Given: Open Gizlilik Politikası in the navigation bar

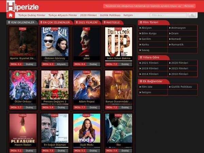Looking at the screenshot, I should coord(110,15).
